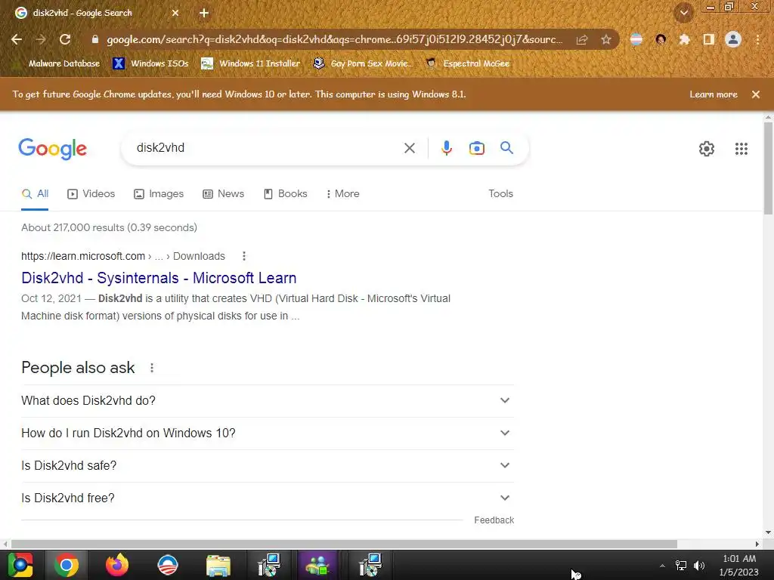
Task: Open Chrome's three-dot menu
Action: [757, 39]
